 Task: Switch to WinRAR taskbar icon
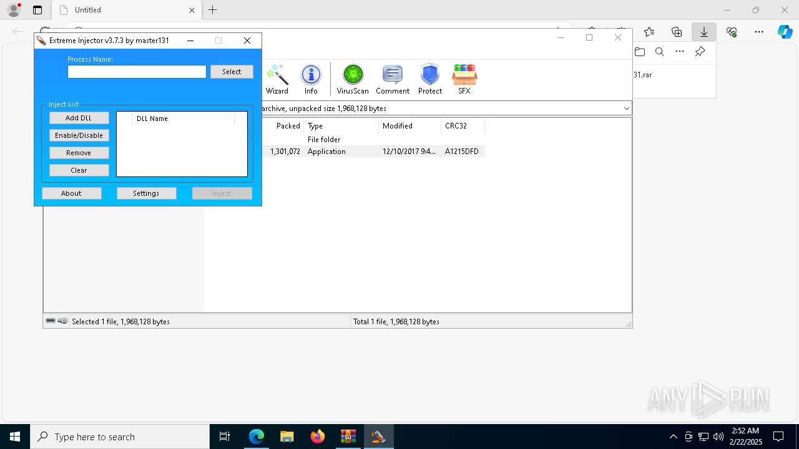point(348,437)
